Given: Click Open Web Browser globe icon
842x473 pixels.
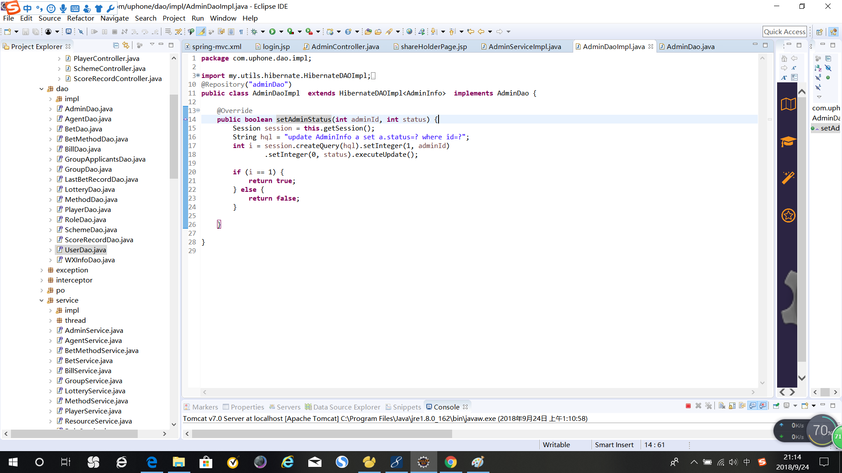Looking at the screenshot, I should click(409, 32).
